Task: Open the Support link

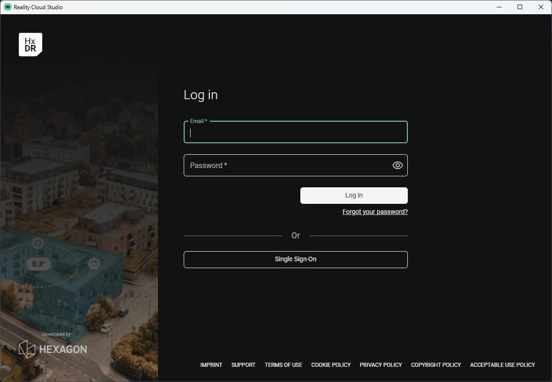Action: pos(243,365)
